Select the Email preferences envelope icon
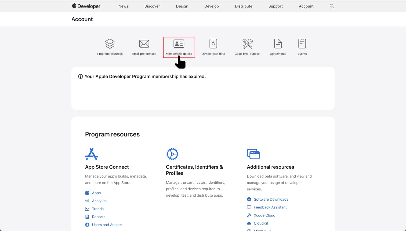The image size is (406, 231). click(144, 43)
